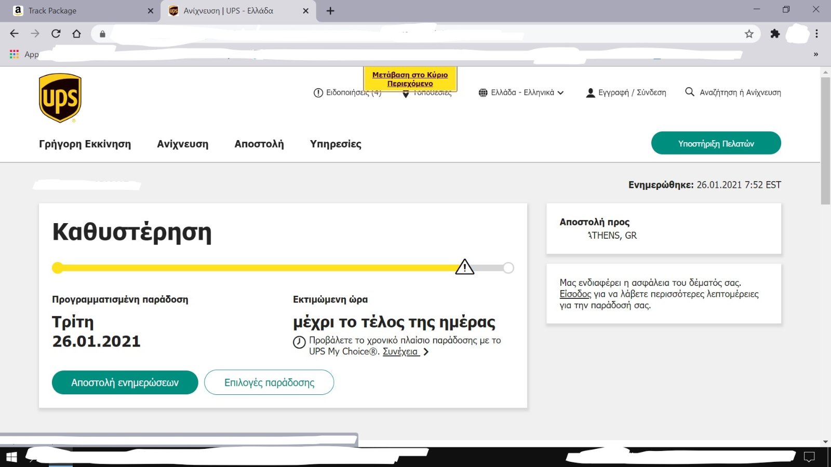Image resolution: width=831 pixels, height=467 pixels.
Task: Click the ATHENS, GR destination text
Action: (612, 236)
